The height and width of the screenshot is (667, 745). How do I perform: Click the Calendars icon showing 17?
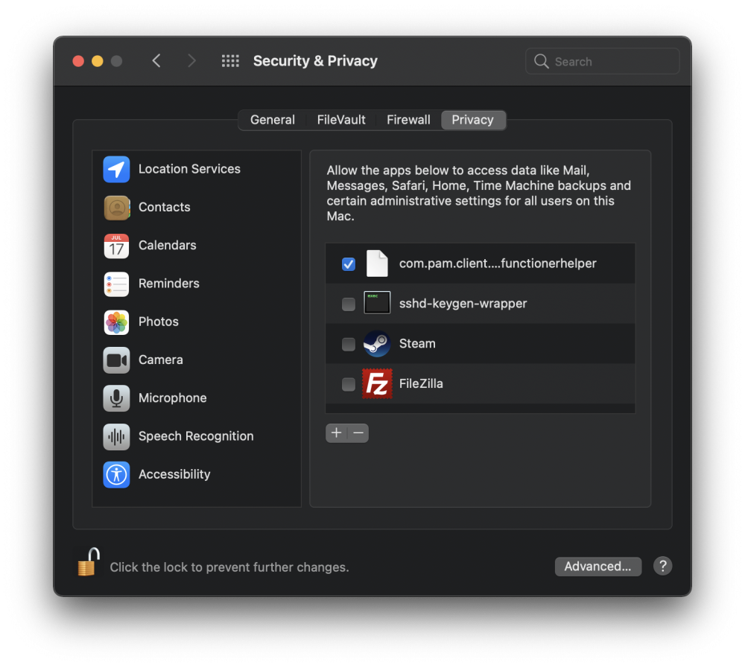(116, 246)
